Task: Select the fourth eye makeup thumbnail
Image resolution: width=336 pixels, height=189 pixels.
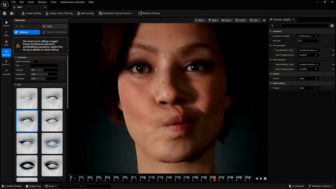Action: tap(52, 121)
